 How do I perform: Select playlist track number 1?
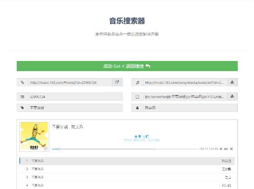(127, 161)
